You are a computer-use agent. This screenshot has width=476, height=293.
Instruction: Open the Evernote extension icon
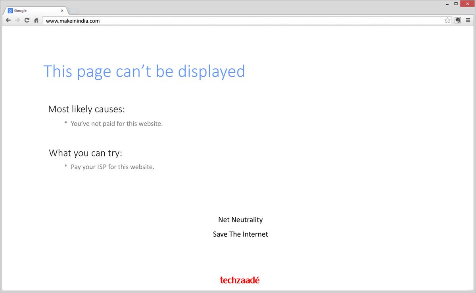click(x=458, y=20)
